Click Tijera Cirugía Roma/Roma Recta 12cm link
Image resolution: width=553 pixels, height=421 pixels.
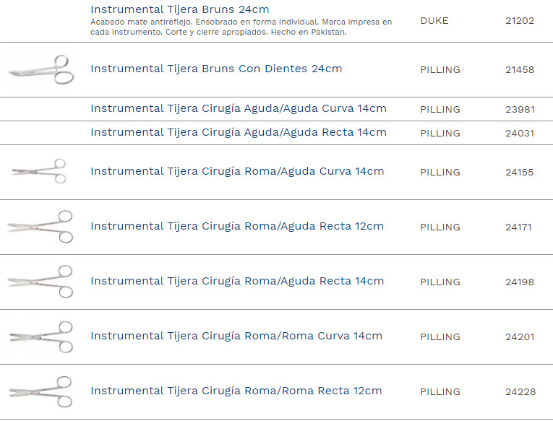point(236,391)
